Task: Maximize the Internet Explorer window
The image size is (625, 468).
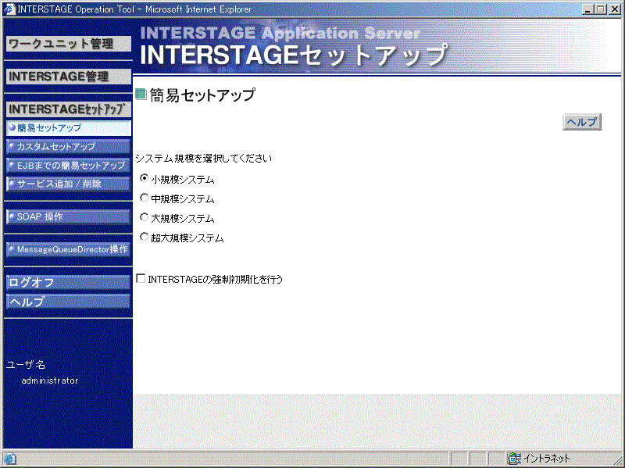Action: tap(600, 9)
